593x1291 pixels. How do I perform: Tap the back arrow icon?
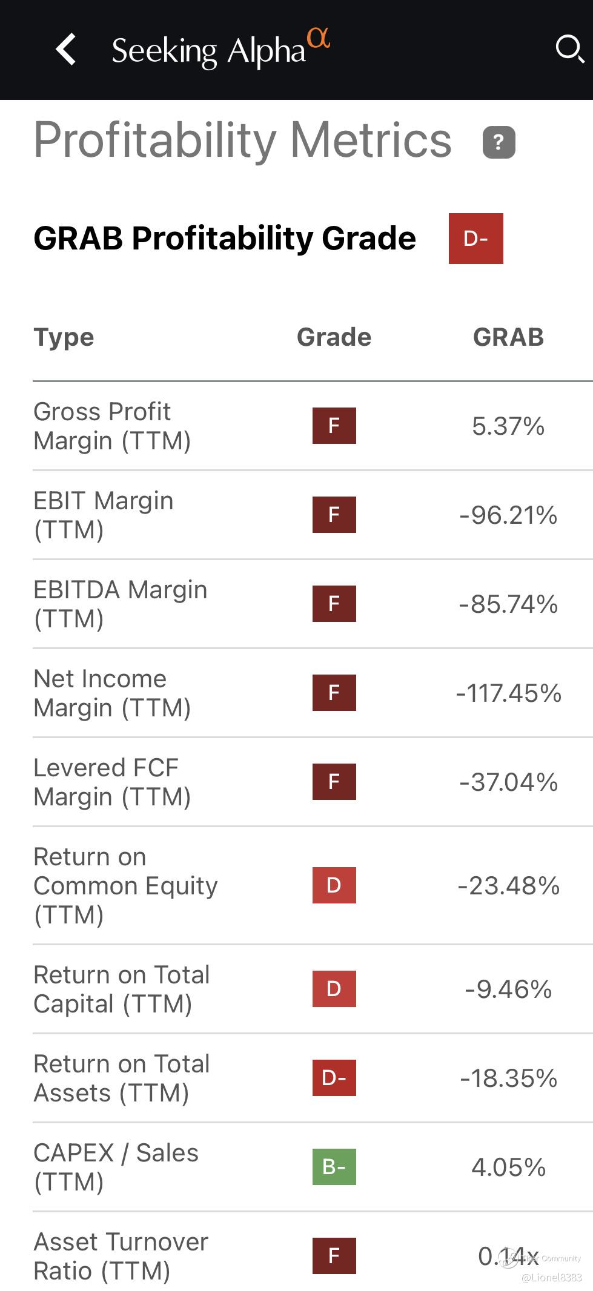(65, 49)
